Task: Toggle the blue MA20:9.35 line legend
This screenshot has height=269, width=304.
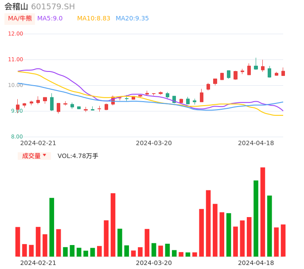Action: point(132,19)
